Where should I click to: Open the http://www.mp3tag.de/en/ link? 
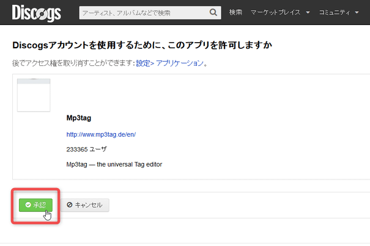(x=101, y=134)
